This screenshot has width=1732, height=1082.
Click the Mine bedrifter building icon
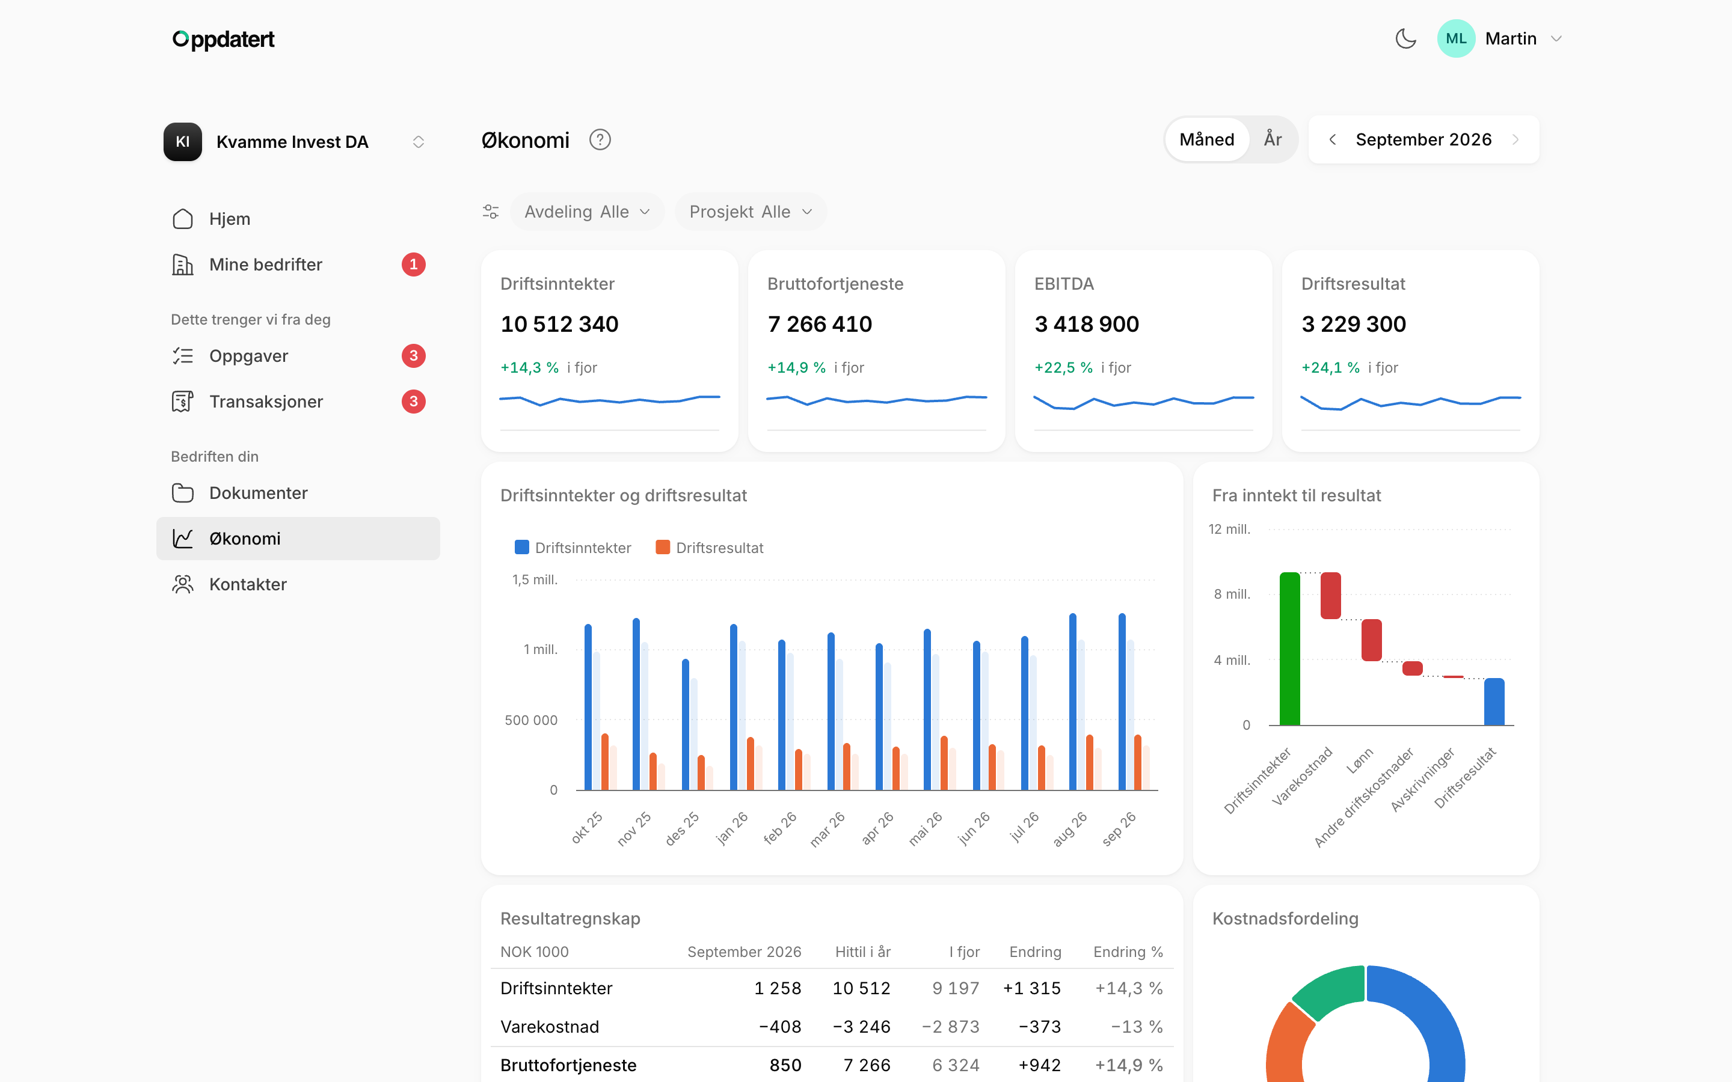tap(182, 264)
